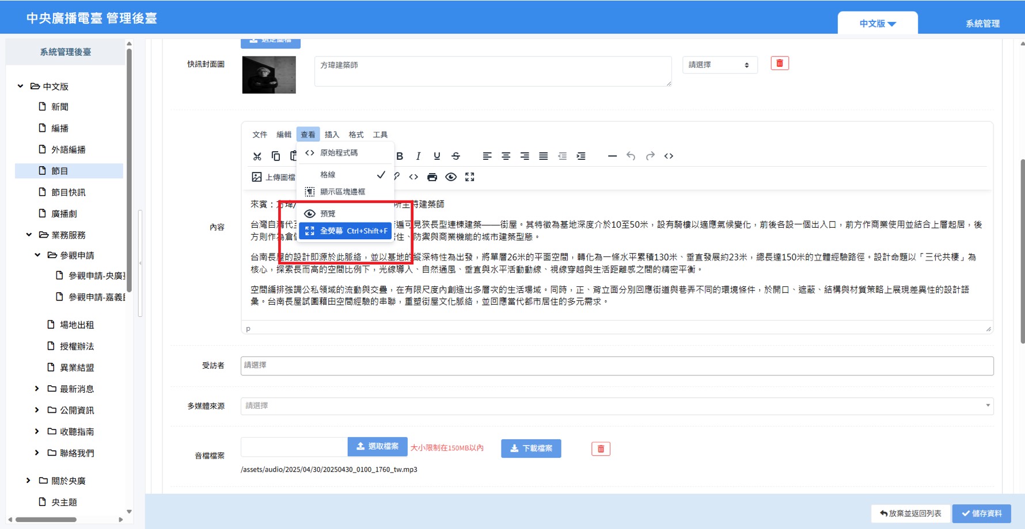Increase indent icon
The height and width of the screenshot is (529, 1025).
click(x=581, y=156)
